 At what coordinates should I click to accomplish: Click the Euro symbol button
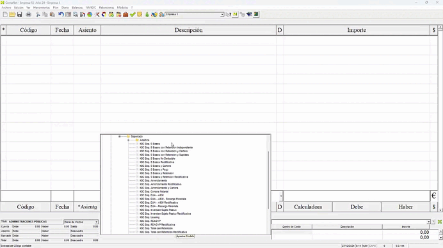click(434, 196)
